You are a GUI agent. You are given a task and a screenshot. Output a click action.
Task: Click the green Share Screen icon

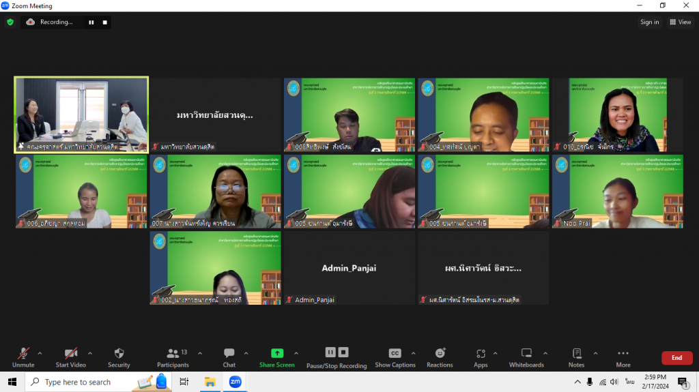pyautogui.click(x=277, y=353)
